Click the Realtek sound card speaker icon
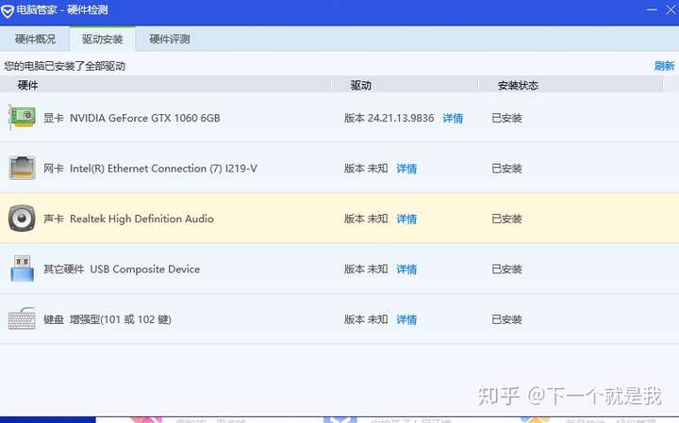This screenshot has height=423, width=679. coord(22,218)
